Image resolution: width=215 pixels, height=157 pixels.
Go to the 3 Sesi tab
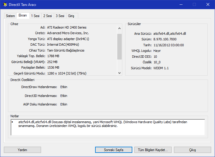[60, 16]
